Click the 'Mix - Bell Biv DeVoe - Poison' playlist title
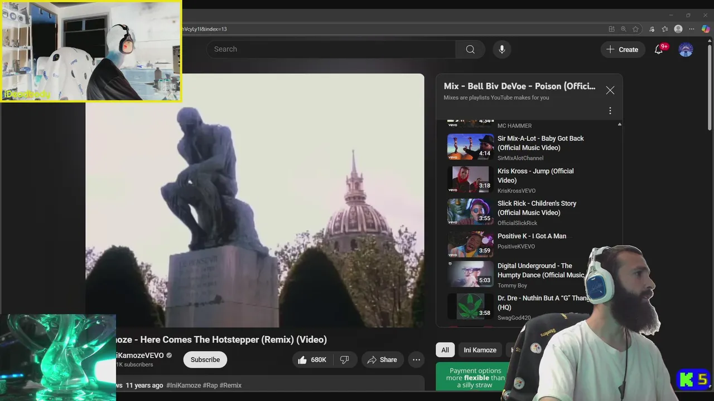 click(519, 86)
